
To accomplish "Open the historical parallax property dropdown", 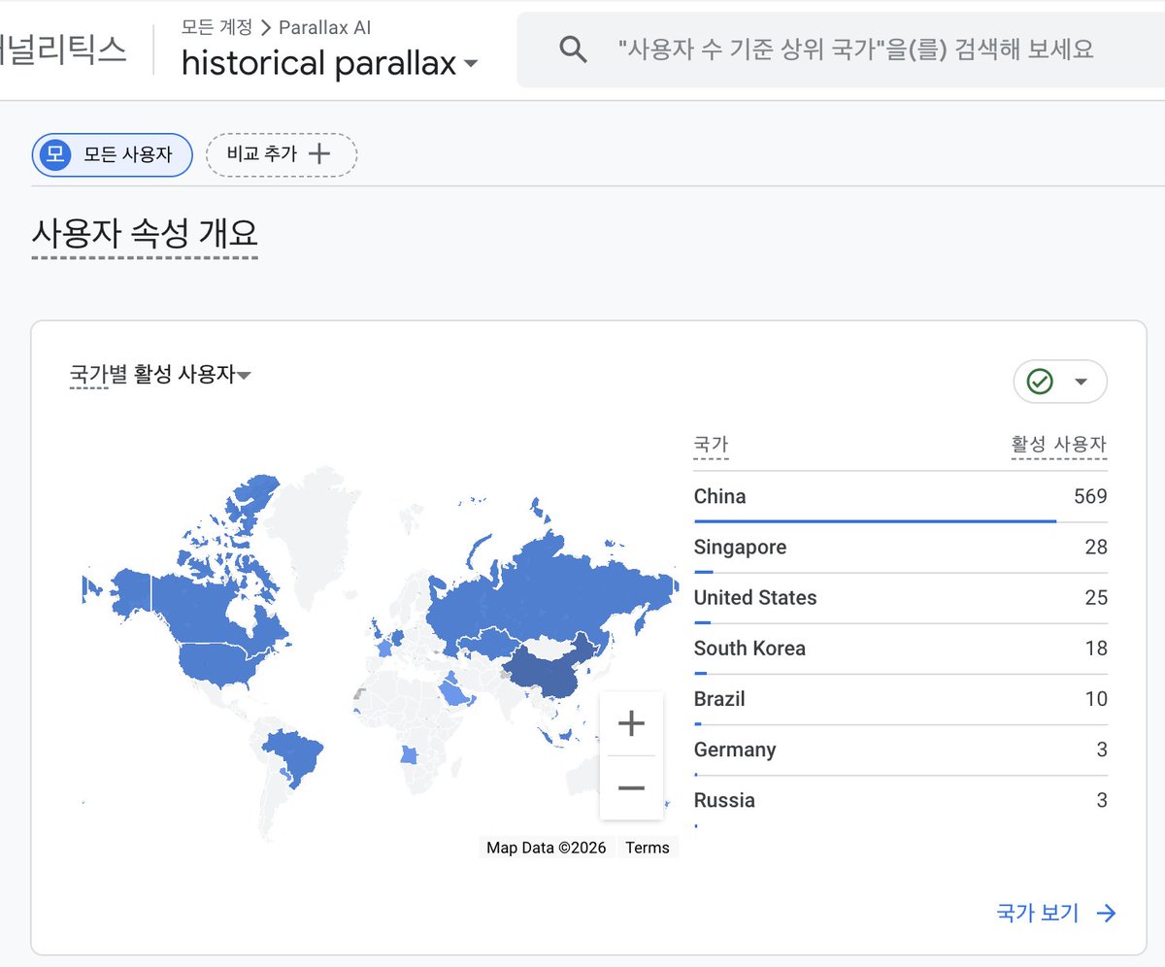I will click(x=329, y=63).
